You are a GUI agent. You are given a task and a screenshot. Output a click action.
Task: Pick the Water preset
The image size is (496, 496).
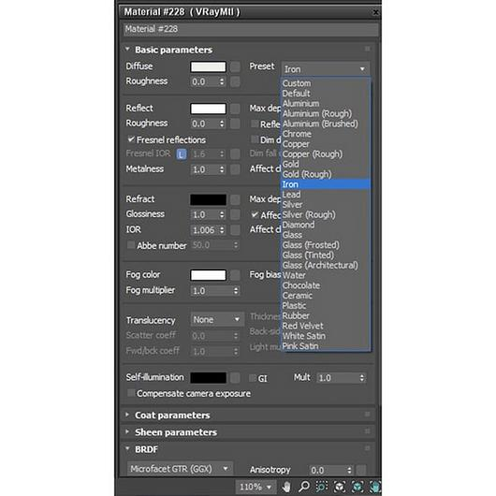326,275
